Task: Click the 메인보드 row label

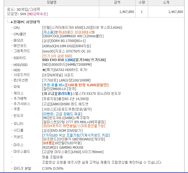Action: pyautogui.click(x=20, y=46)
